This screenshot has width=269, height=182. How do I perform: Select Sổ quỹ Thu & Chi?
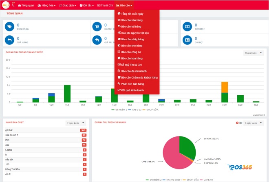(137, 65)
